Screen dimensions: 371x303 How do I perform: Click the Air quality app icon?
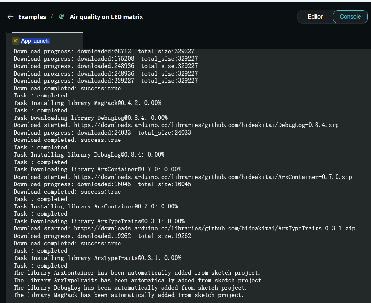coord(61,17)
